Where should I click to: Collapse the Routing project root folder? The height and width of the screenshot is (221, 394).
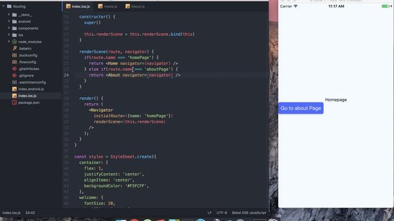[x=4, y=6]
